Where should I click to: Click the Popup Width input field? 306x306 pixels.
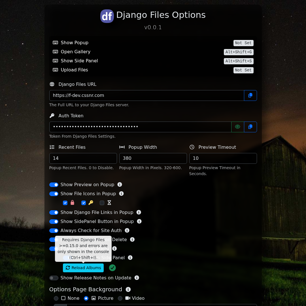coord(153,158)
